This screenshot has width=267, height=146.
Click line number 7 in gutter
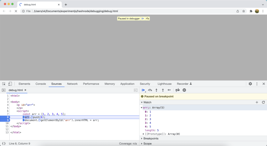pyautogui.click(x=8, y=114)
